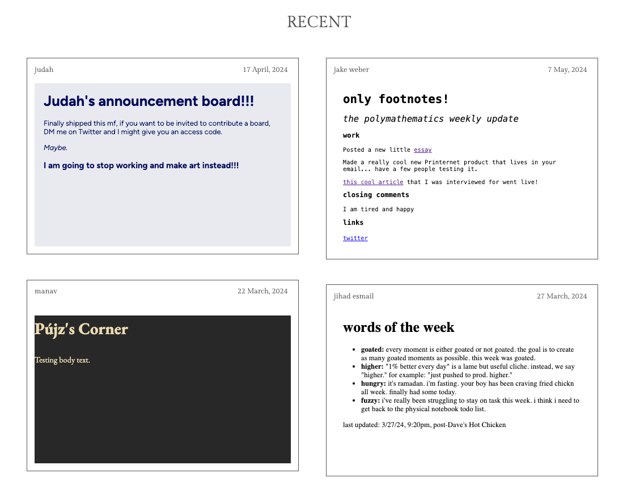The height and width of the screenshot is (482, 627).
Task: Click the 'last updated: 3/27/24' line
Action: [424, 425]
